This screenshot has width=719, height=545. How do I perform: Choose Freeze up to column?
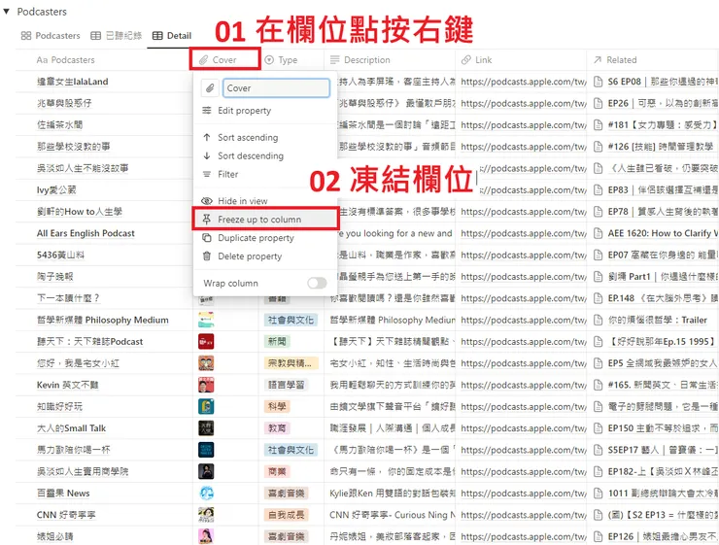tap(265, 220)
